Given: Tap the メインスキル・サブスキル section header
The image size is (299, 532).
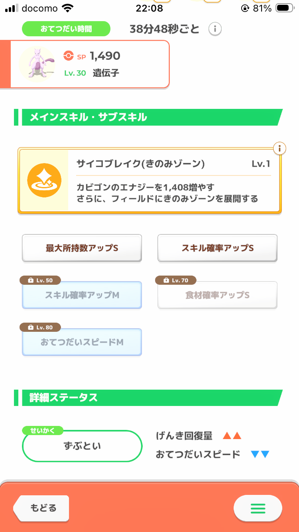Looking at the screenshot, I should [148, 117].
